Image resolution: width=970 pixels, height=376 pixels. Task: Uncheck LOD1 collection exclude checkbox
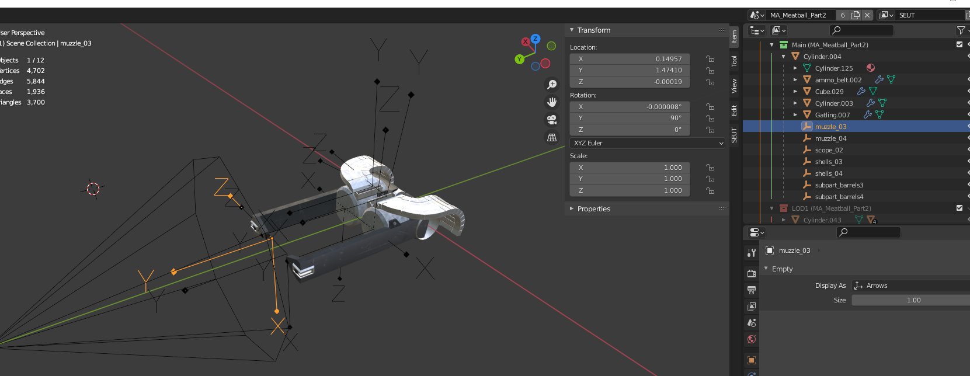coord(959,208)
